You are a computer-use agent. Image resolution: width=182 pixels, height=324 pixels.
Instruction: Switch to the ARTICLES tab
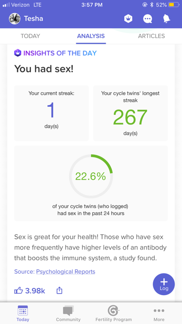[x=152, y=36]
